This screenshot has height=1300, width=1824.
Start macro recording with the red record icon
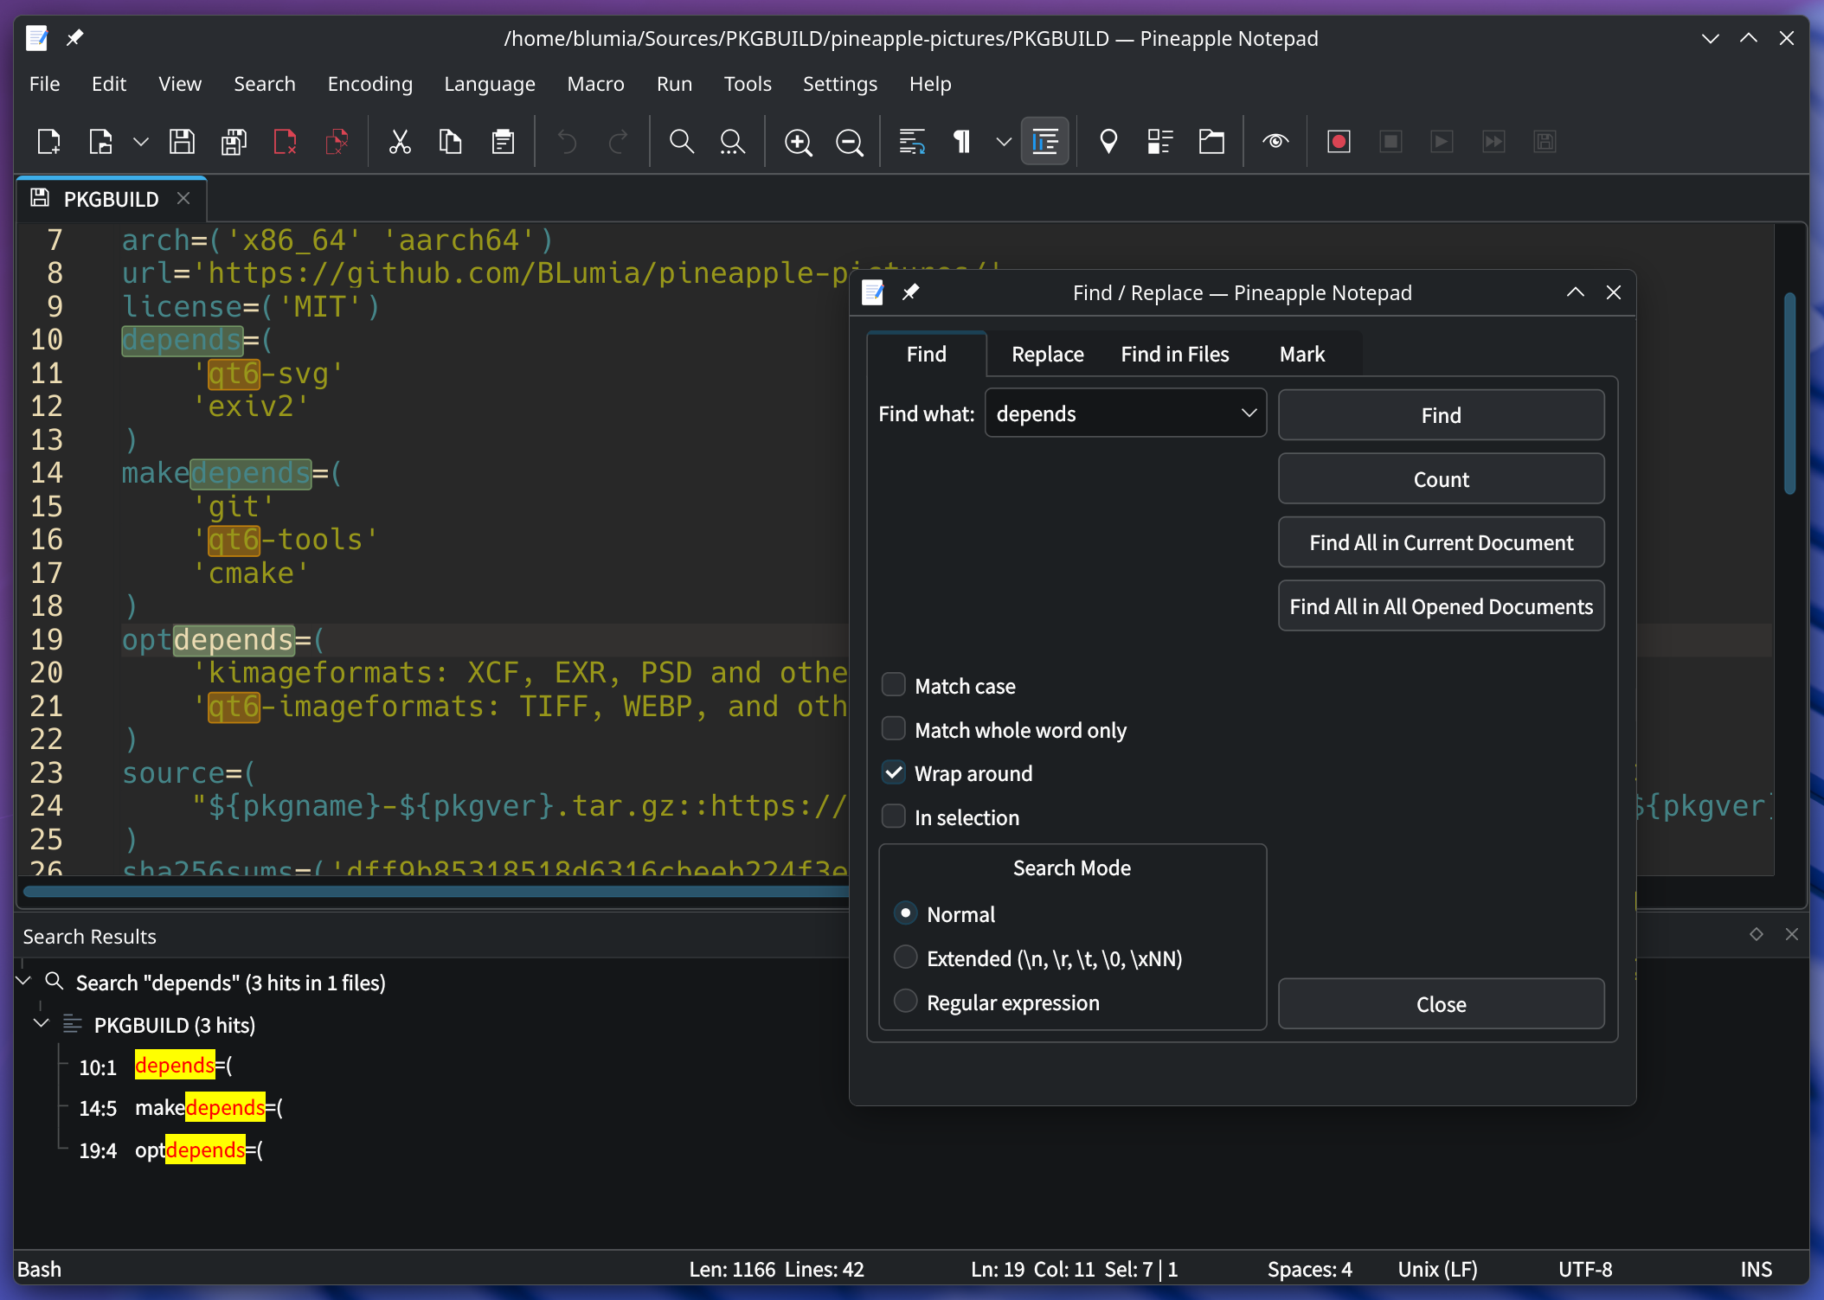point(1339,141)
